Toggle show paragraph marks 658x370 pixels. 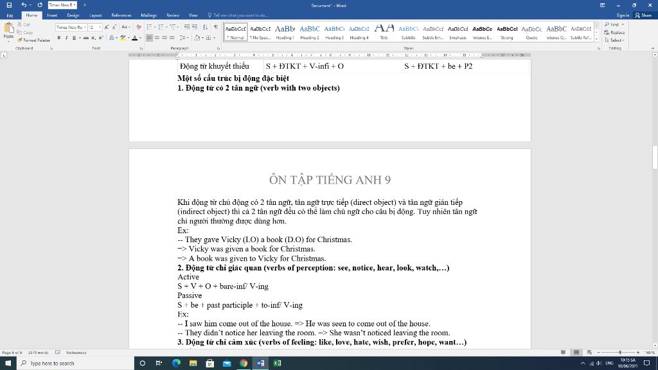(x=216, y=27)
